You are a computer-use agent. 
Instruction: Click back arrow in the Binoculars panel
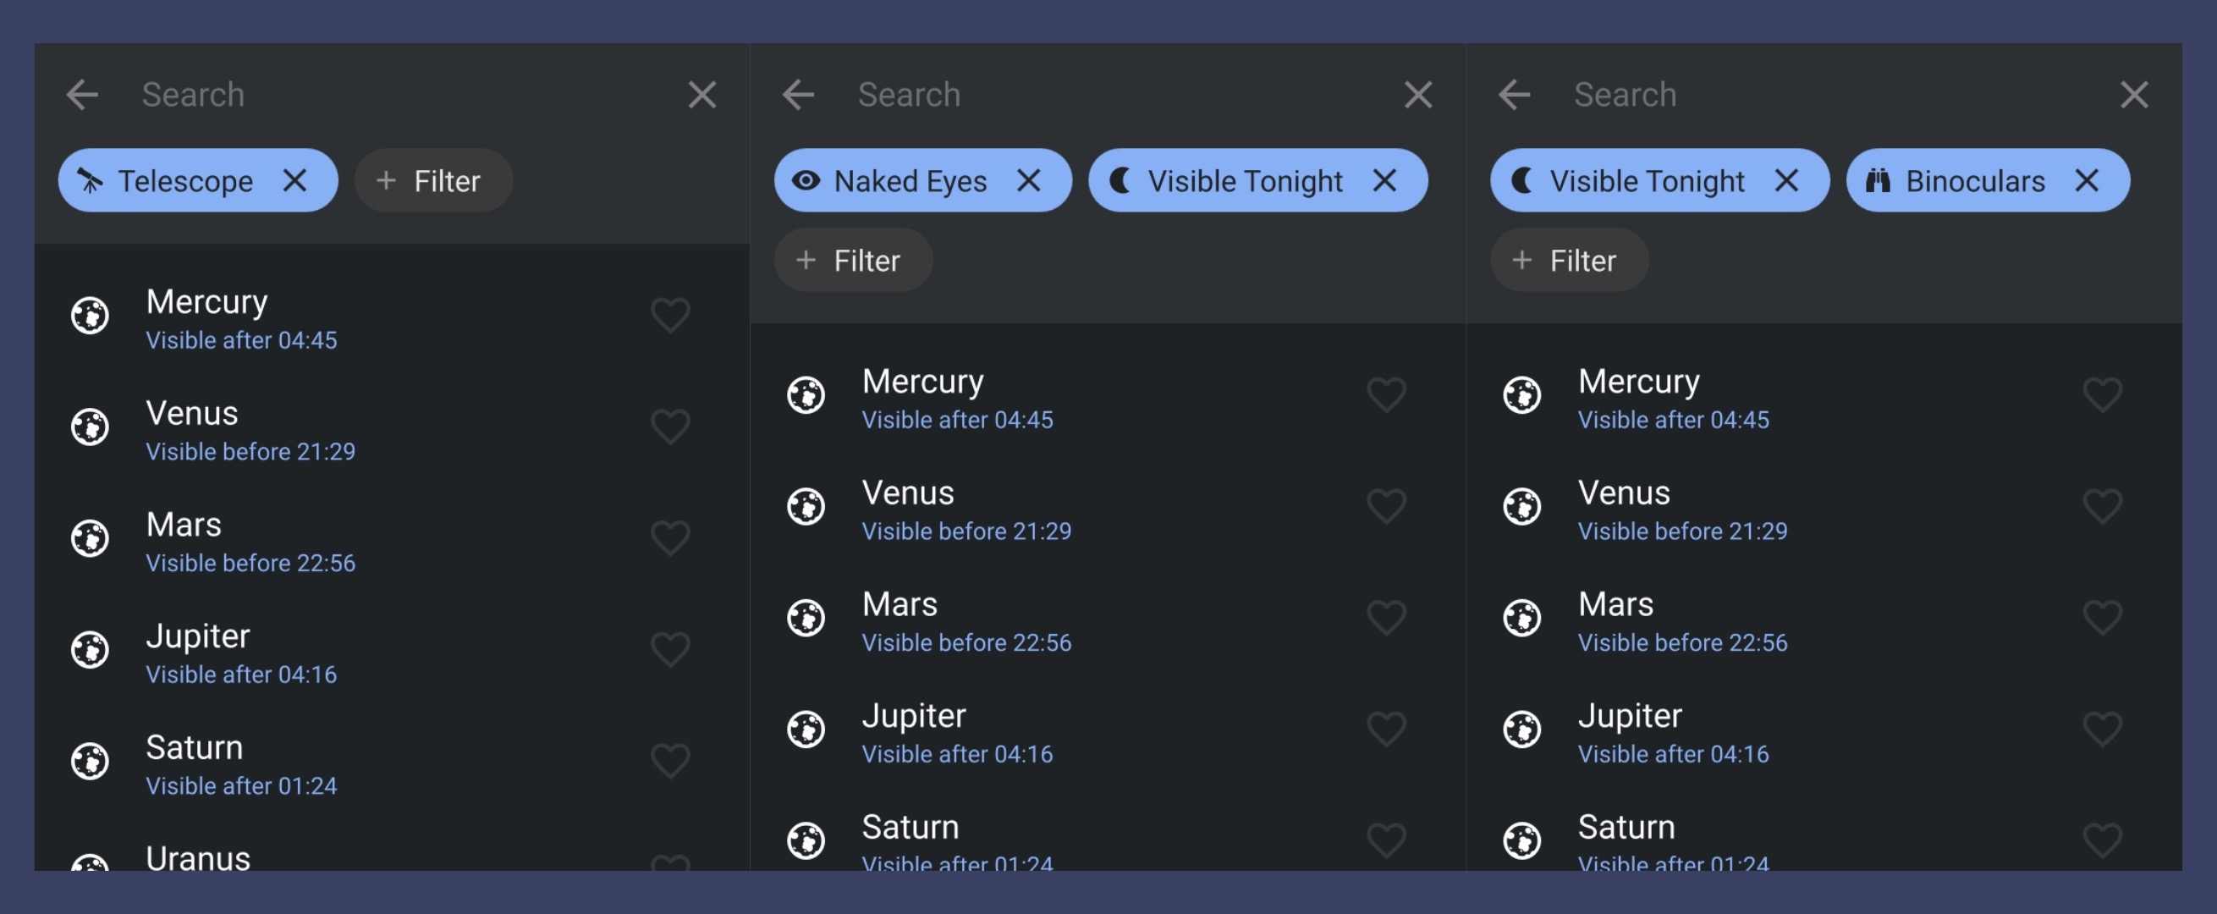point(1514,95)
